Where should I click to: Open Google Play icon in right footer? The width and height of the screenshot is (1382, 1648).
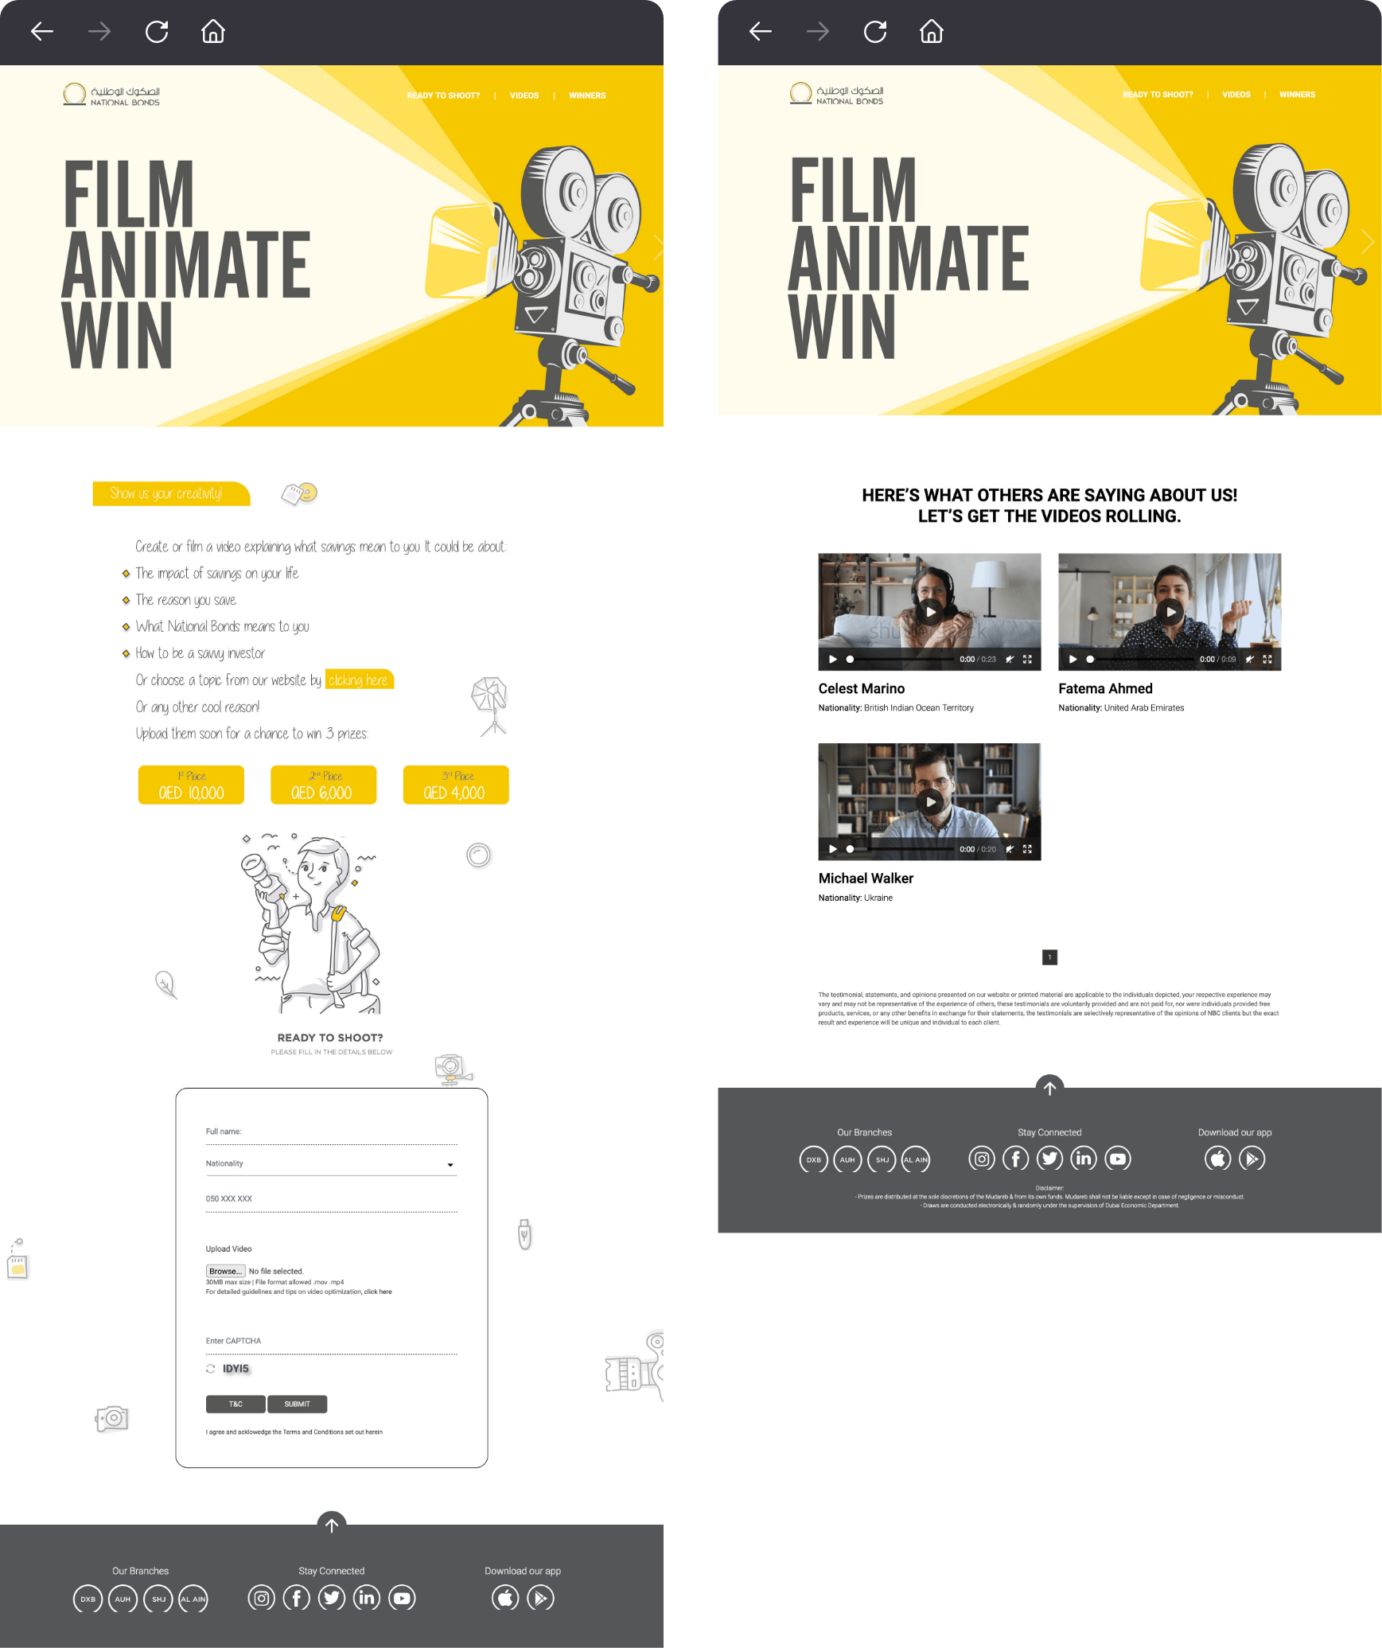click(1252, 1159)
